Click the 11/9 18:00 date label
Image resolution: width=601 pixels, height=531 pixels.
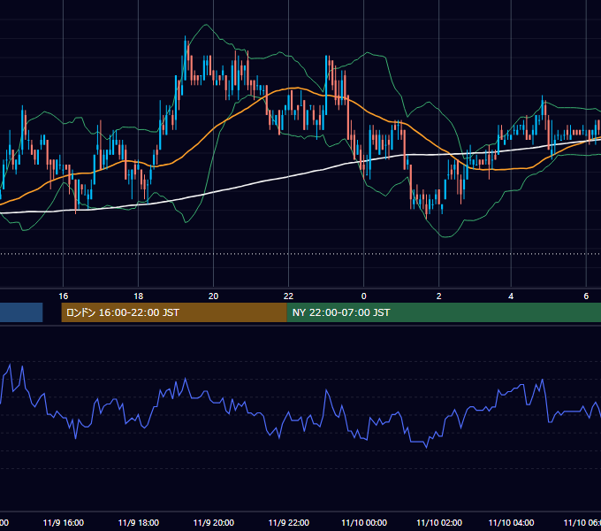139,523
